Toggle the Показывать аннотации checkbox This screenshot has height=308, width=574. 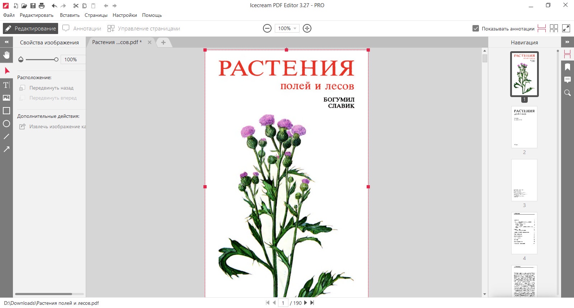click(476, 28)
